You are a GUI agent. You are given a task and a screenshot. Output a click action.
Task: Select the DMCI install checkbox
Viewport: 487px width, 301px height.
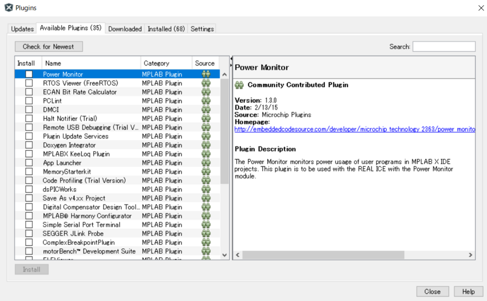[29, 110]
